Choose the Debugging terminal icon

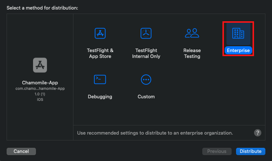[x=100, y=79]
